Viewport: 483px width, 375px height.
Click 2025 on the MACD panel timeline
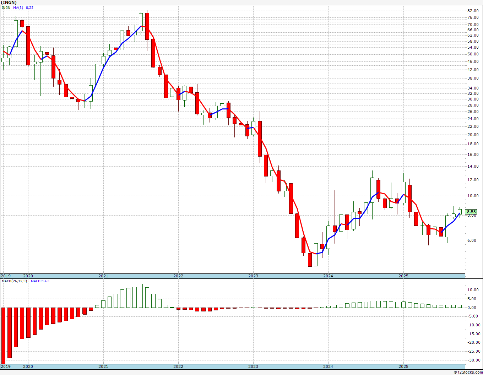[403, 366]
